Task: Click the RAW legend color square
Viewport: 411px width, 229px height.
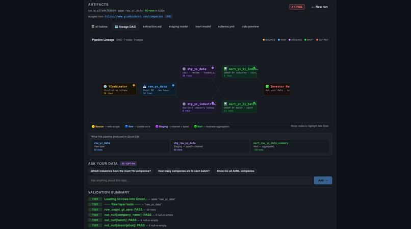Action: [x=279, y=40]
